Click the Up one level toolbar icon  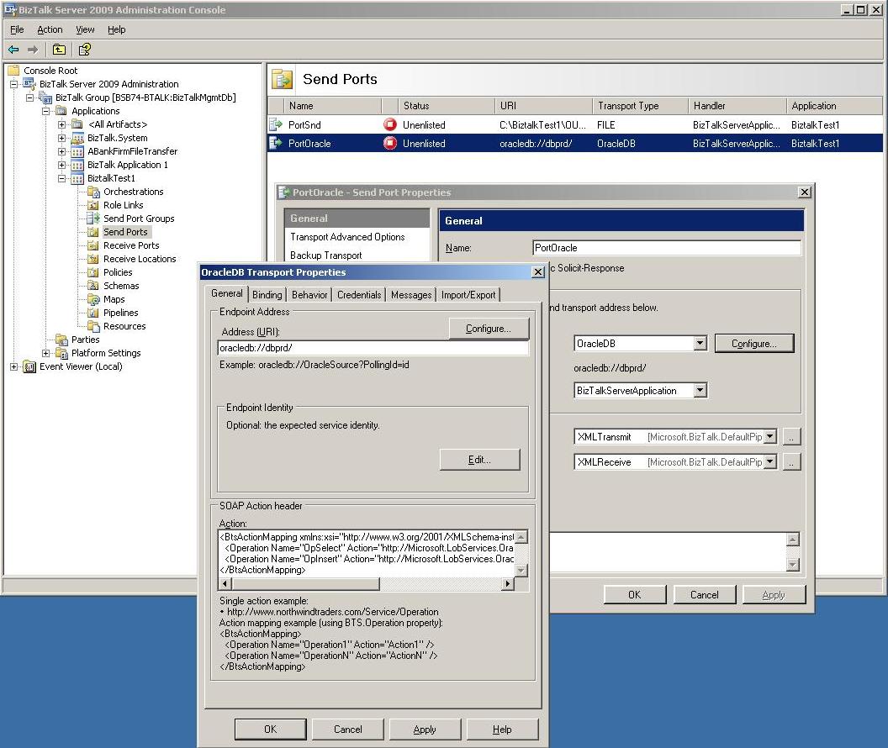click(x=59, y=50)
